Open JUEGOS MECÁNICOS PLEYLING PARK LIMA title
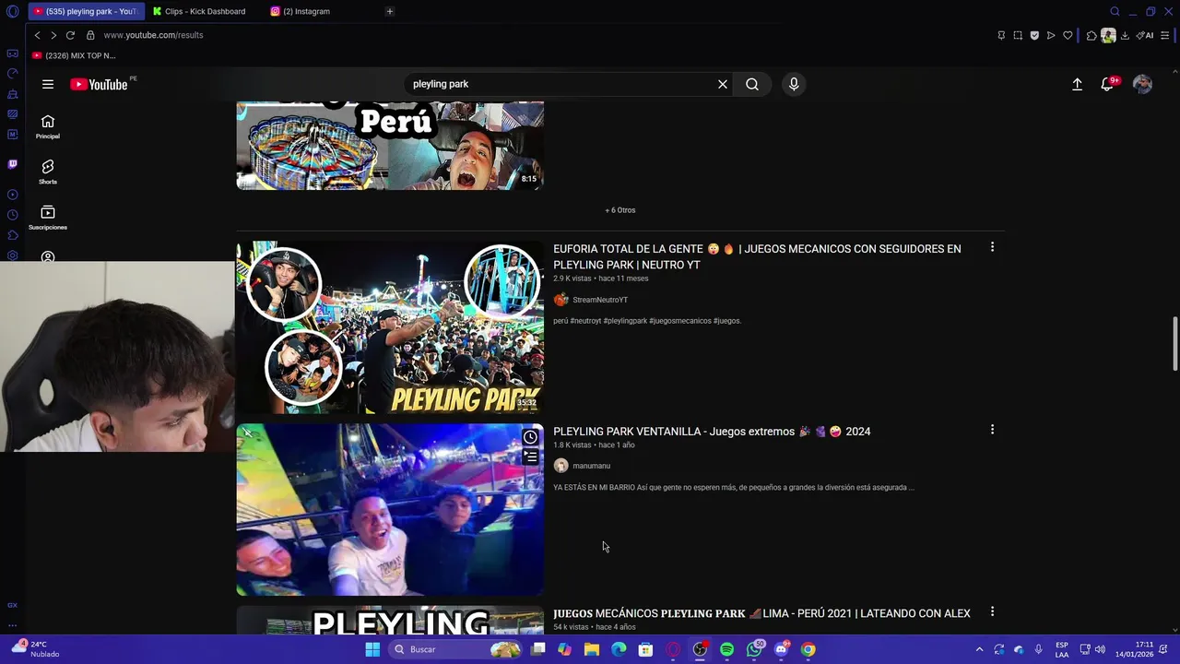Image resolution: width=1180 pixels, height=664 pixels. pyautogui.click(x=761, y=613)
